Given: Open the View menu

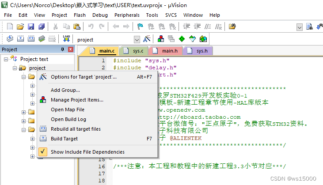Looking at the screenshot, I should tap(39, 15).
